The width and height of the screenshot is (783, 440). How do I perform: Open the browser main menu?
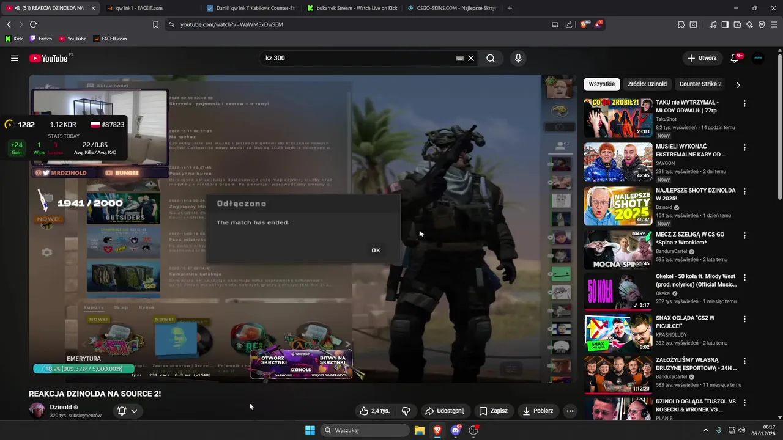(774, 24)
